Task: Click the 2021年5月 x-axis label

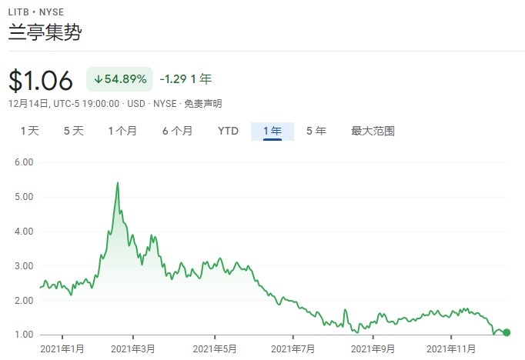Action: [215, 349]
